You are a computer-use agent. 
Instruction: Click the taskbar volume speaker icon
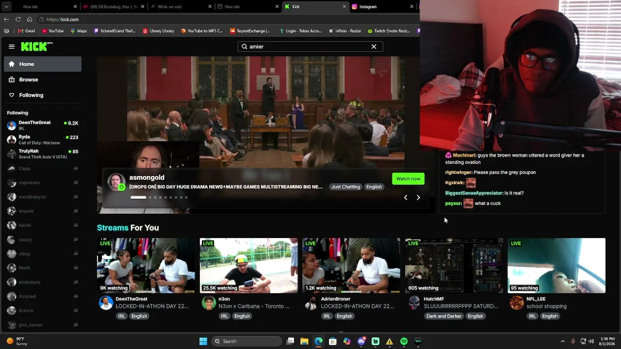pos(592,341)
